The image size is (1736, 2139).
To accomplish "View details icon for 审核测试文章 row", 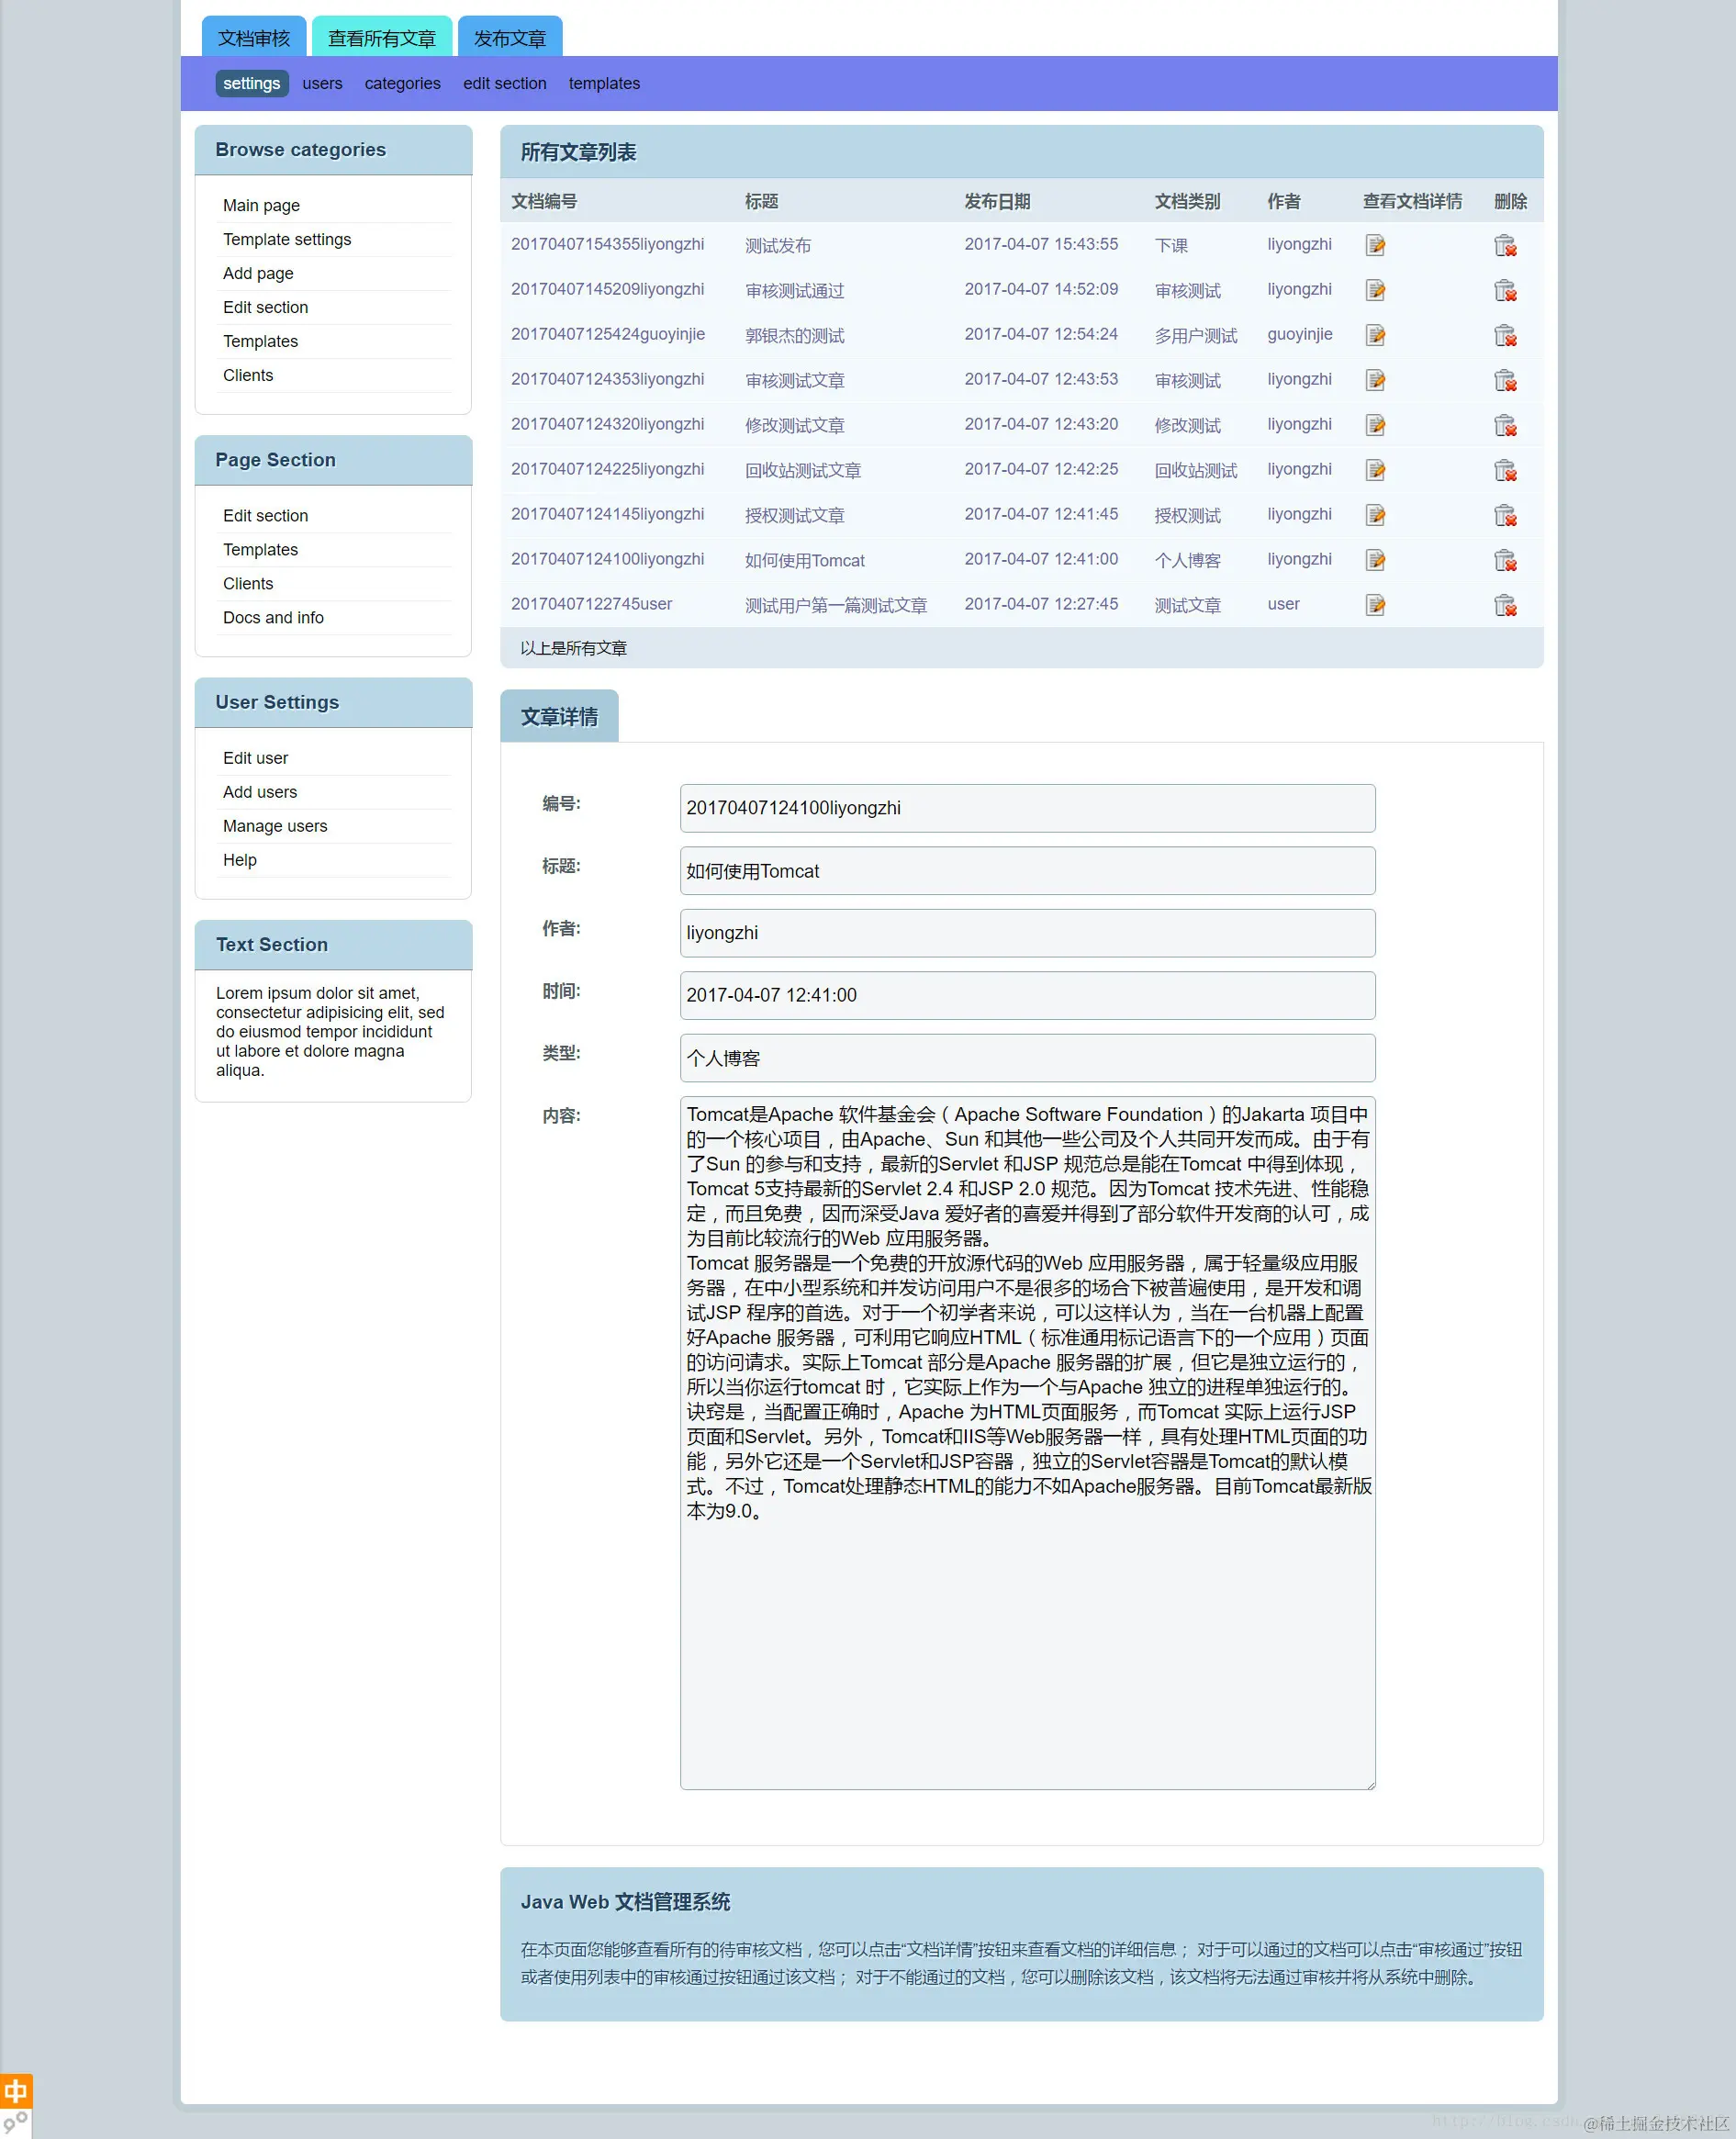I will pyautogui.click(x=1375, y=380).
